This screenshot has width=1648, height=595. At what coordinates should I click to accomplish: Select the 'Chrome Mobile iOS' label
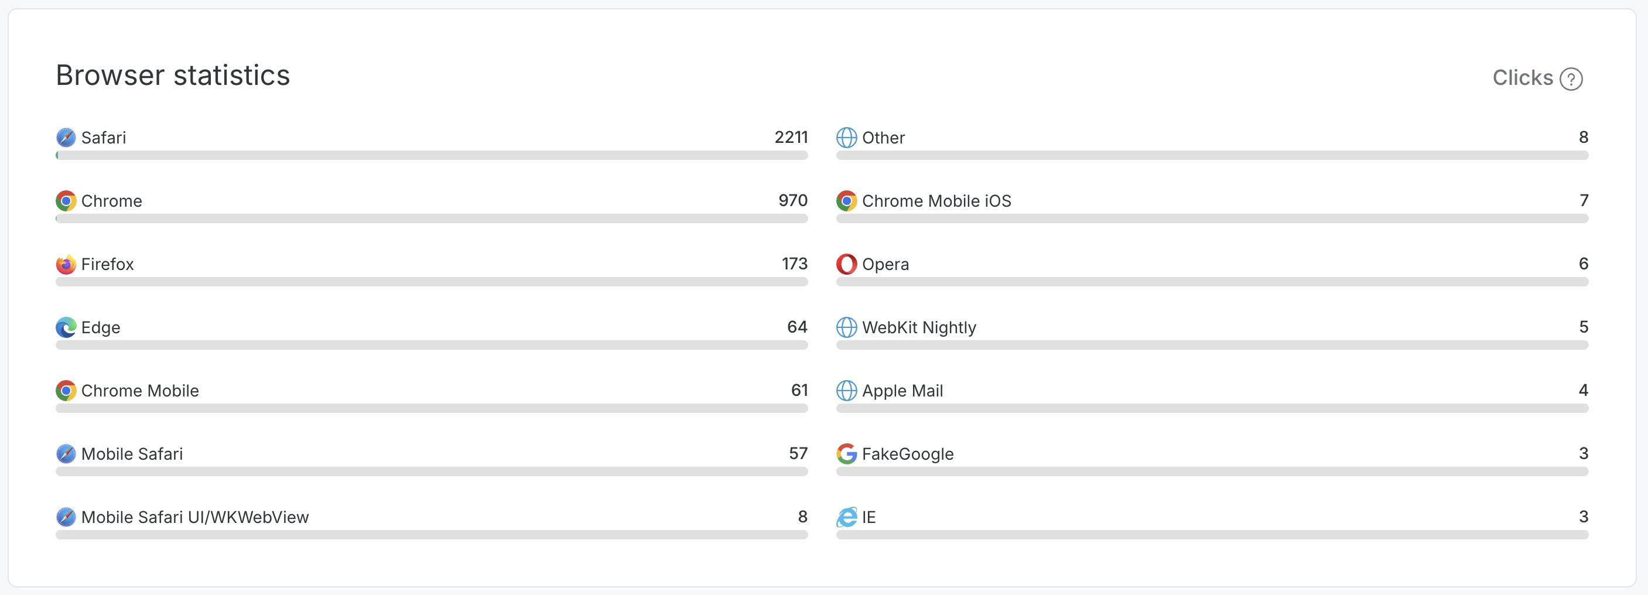[936, 201]
